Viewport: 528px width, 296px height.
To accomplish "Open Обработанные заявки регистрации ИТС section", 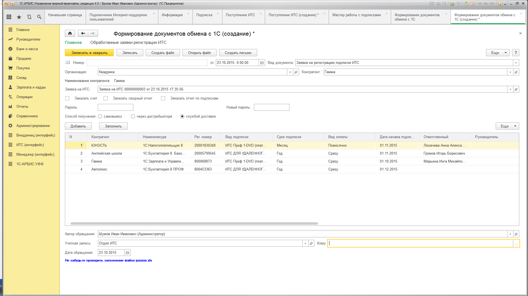I will (128, 42).
